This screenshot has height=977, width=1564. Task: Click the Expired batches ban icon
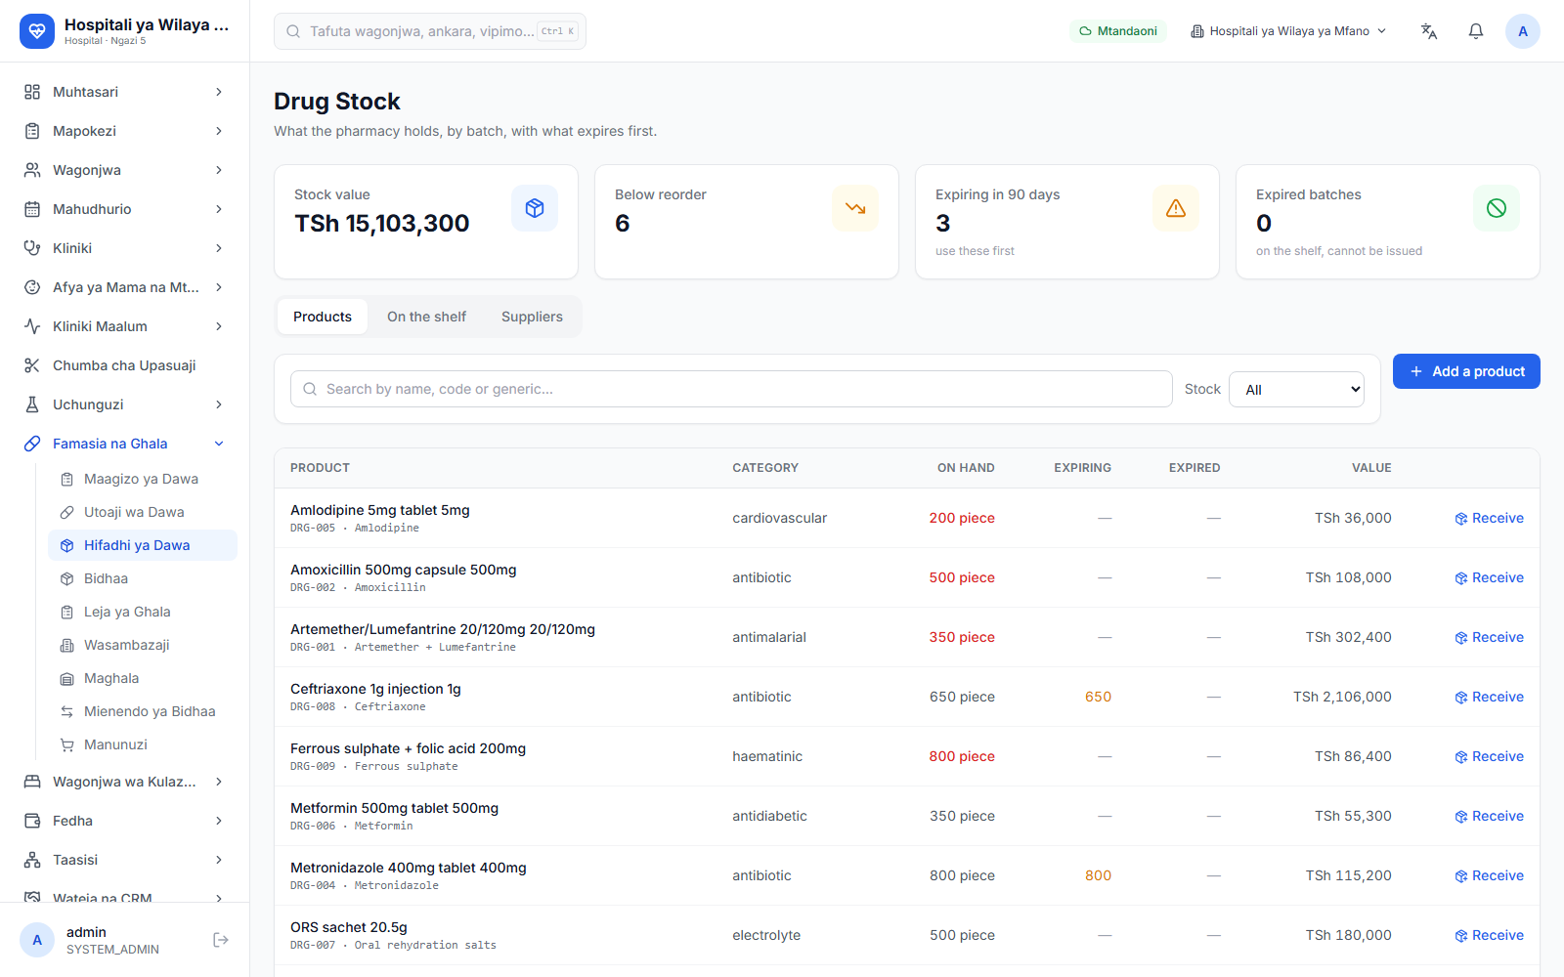(1497, 208)
